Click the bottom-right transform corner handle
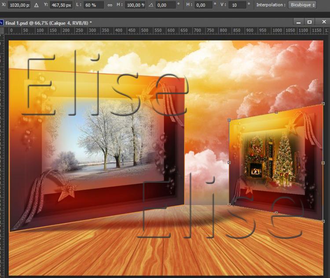Viewport: 330px width, 278px height. coord(323,220)
